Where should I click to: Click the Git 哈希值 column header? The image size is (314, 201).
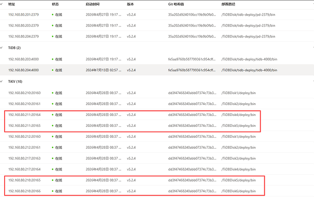[x=176, y=4]
